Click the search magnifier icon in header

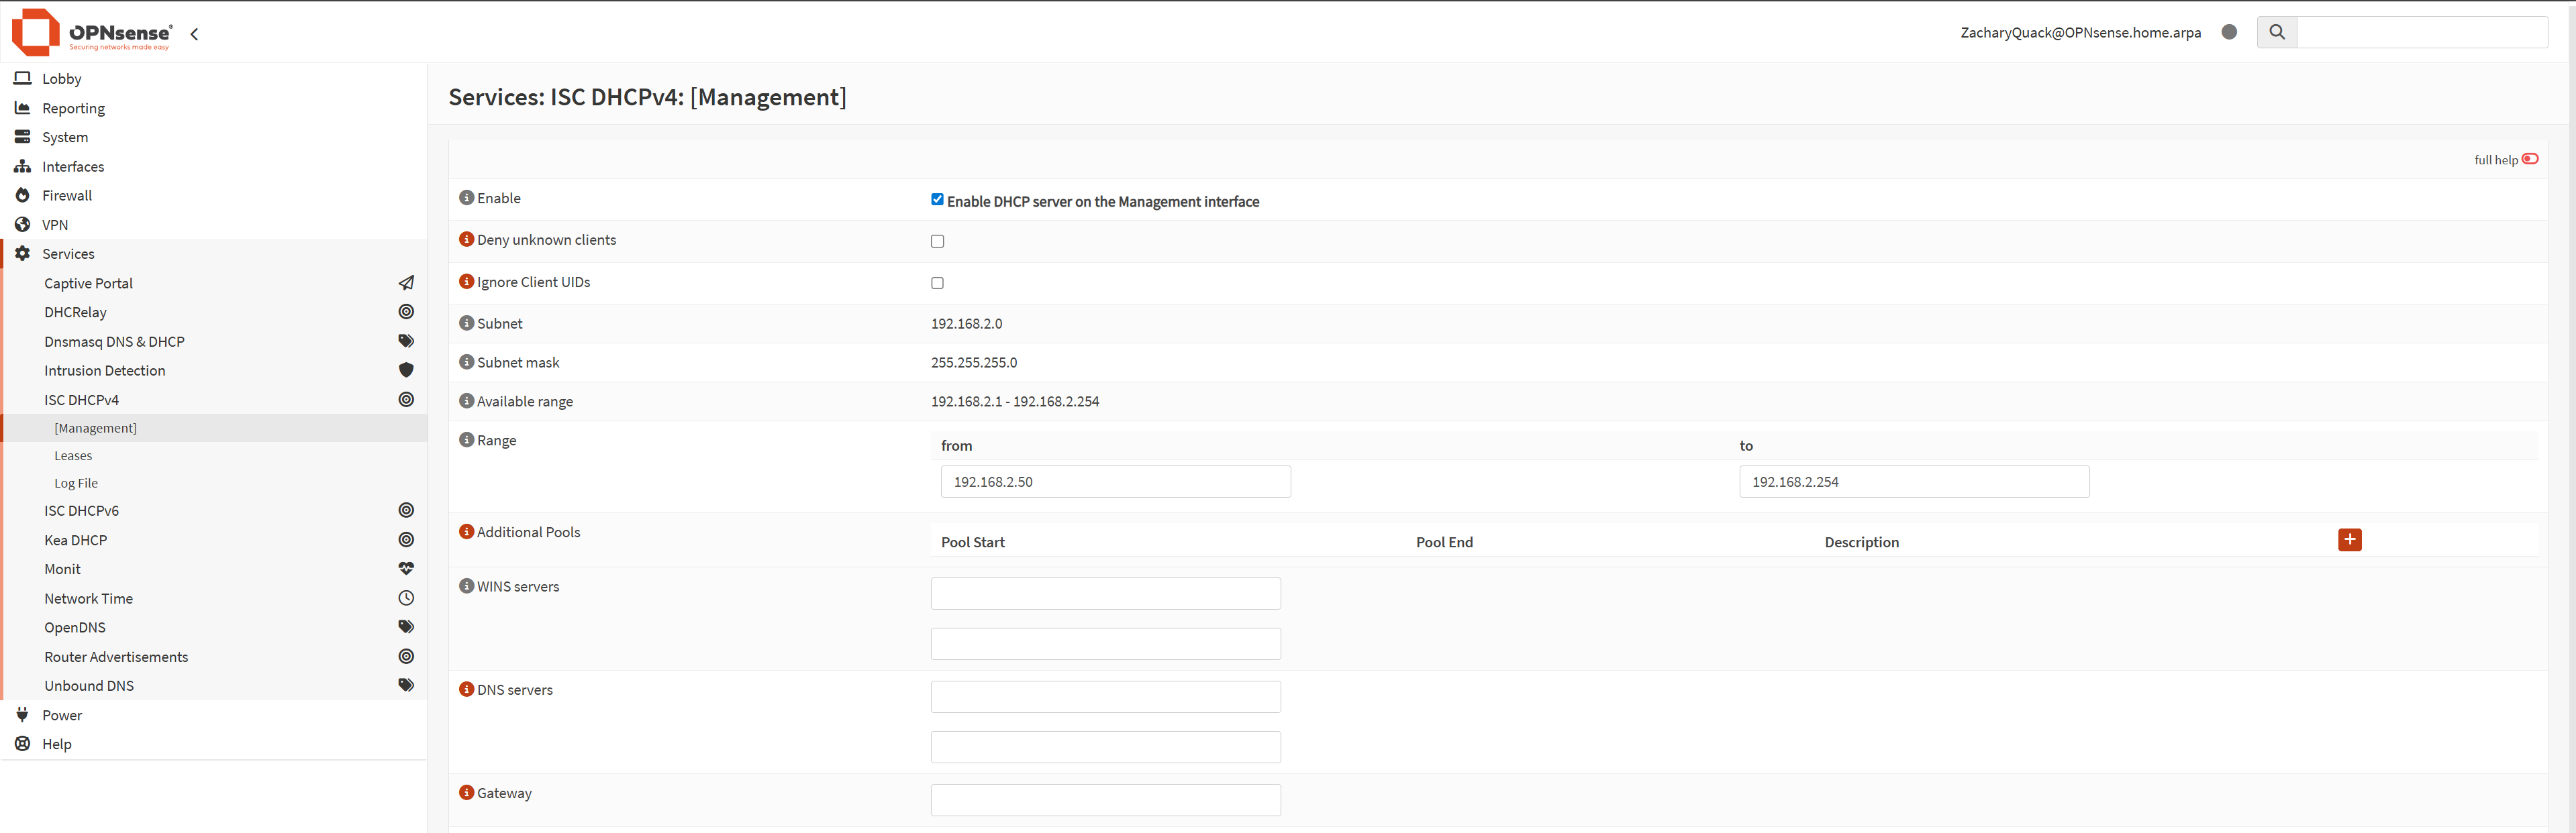click(2277, 32)
